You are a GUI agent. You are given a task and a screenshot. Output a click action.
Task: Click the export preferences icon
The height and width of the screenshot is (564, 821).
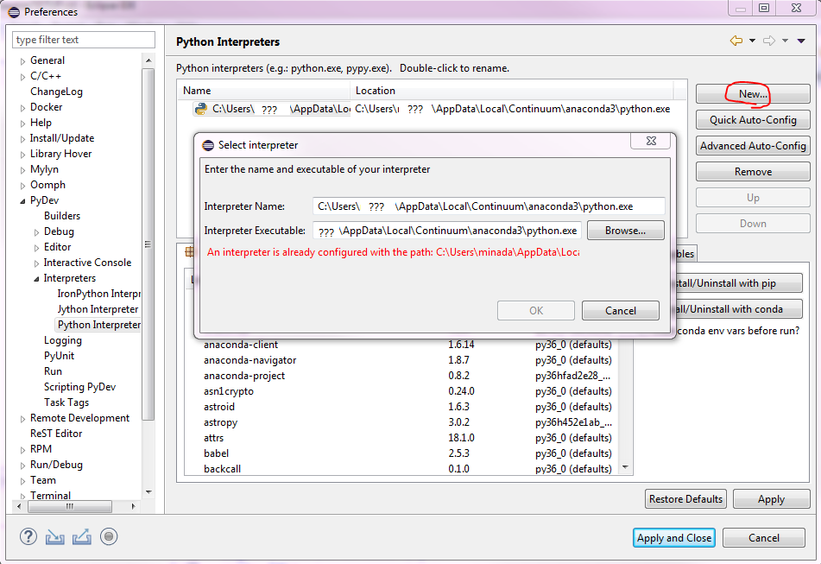click(x=82, y=536)
